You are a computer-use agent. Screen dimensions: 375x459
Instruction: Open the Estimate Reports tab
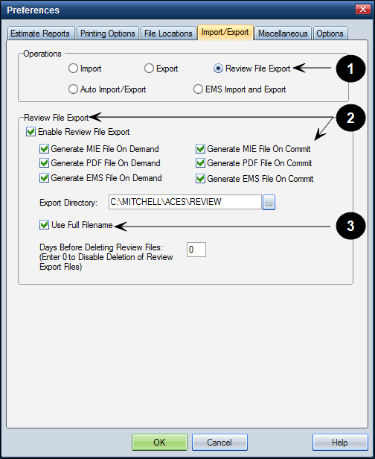[x=41, y=34]
